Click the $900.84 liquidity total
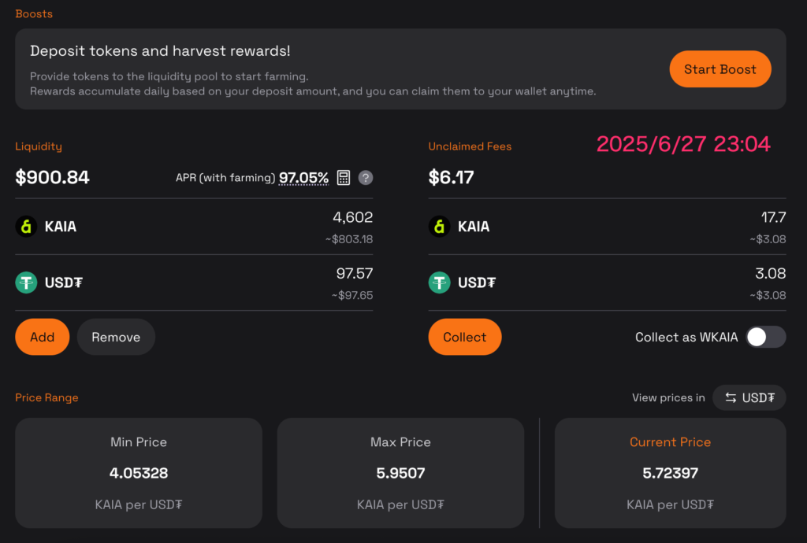 coord(53,177)
